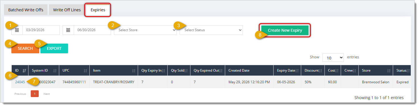Sort by Discount column arrows
Viewport: 419px width, 107px height.
pyautogui.click(x=321, y=70)
